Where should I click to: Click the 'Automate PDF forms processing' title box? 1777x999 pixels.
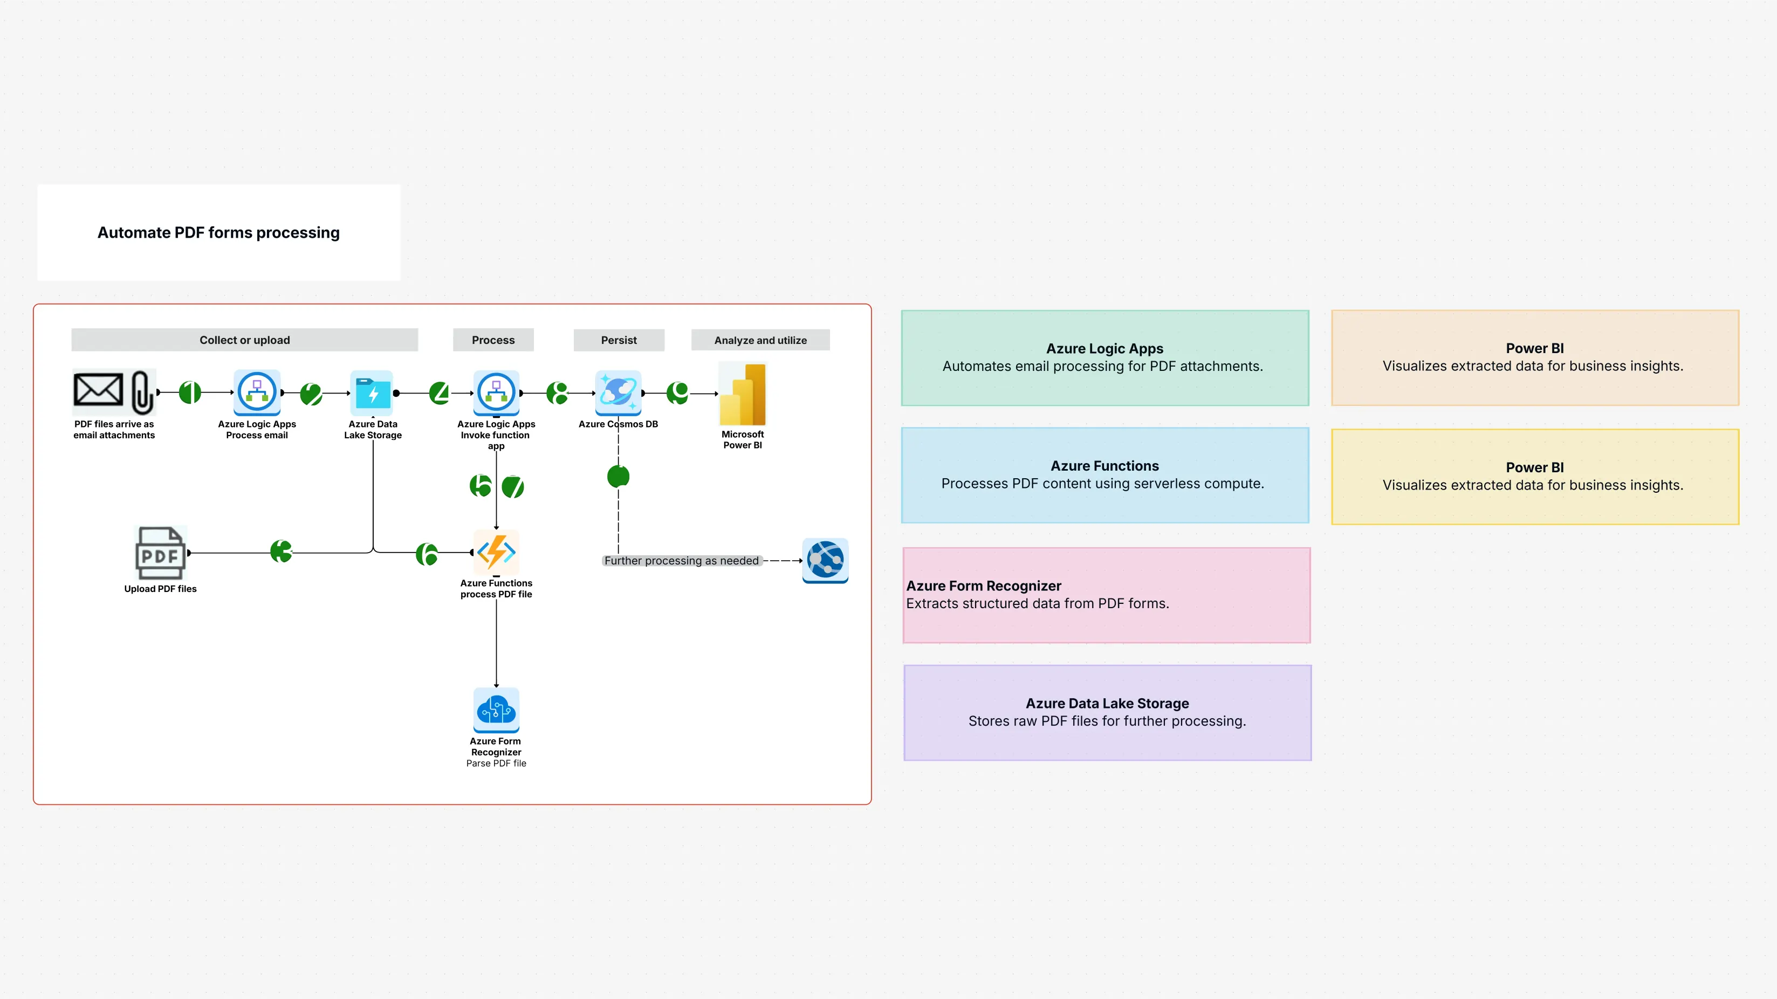pyautogui.click(x=218, y=232)
